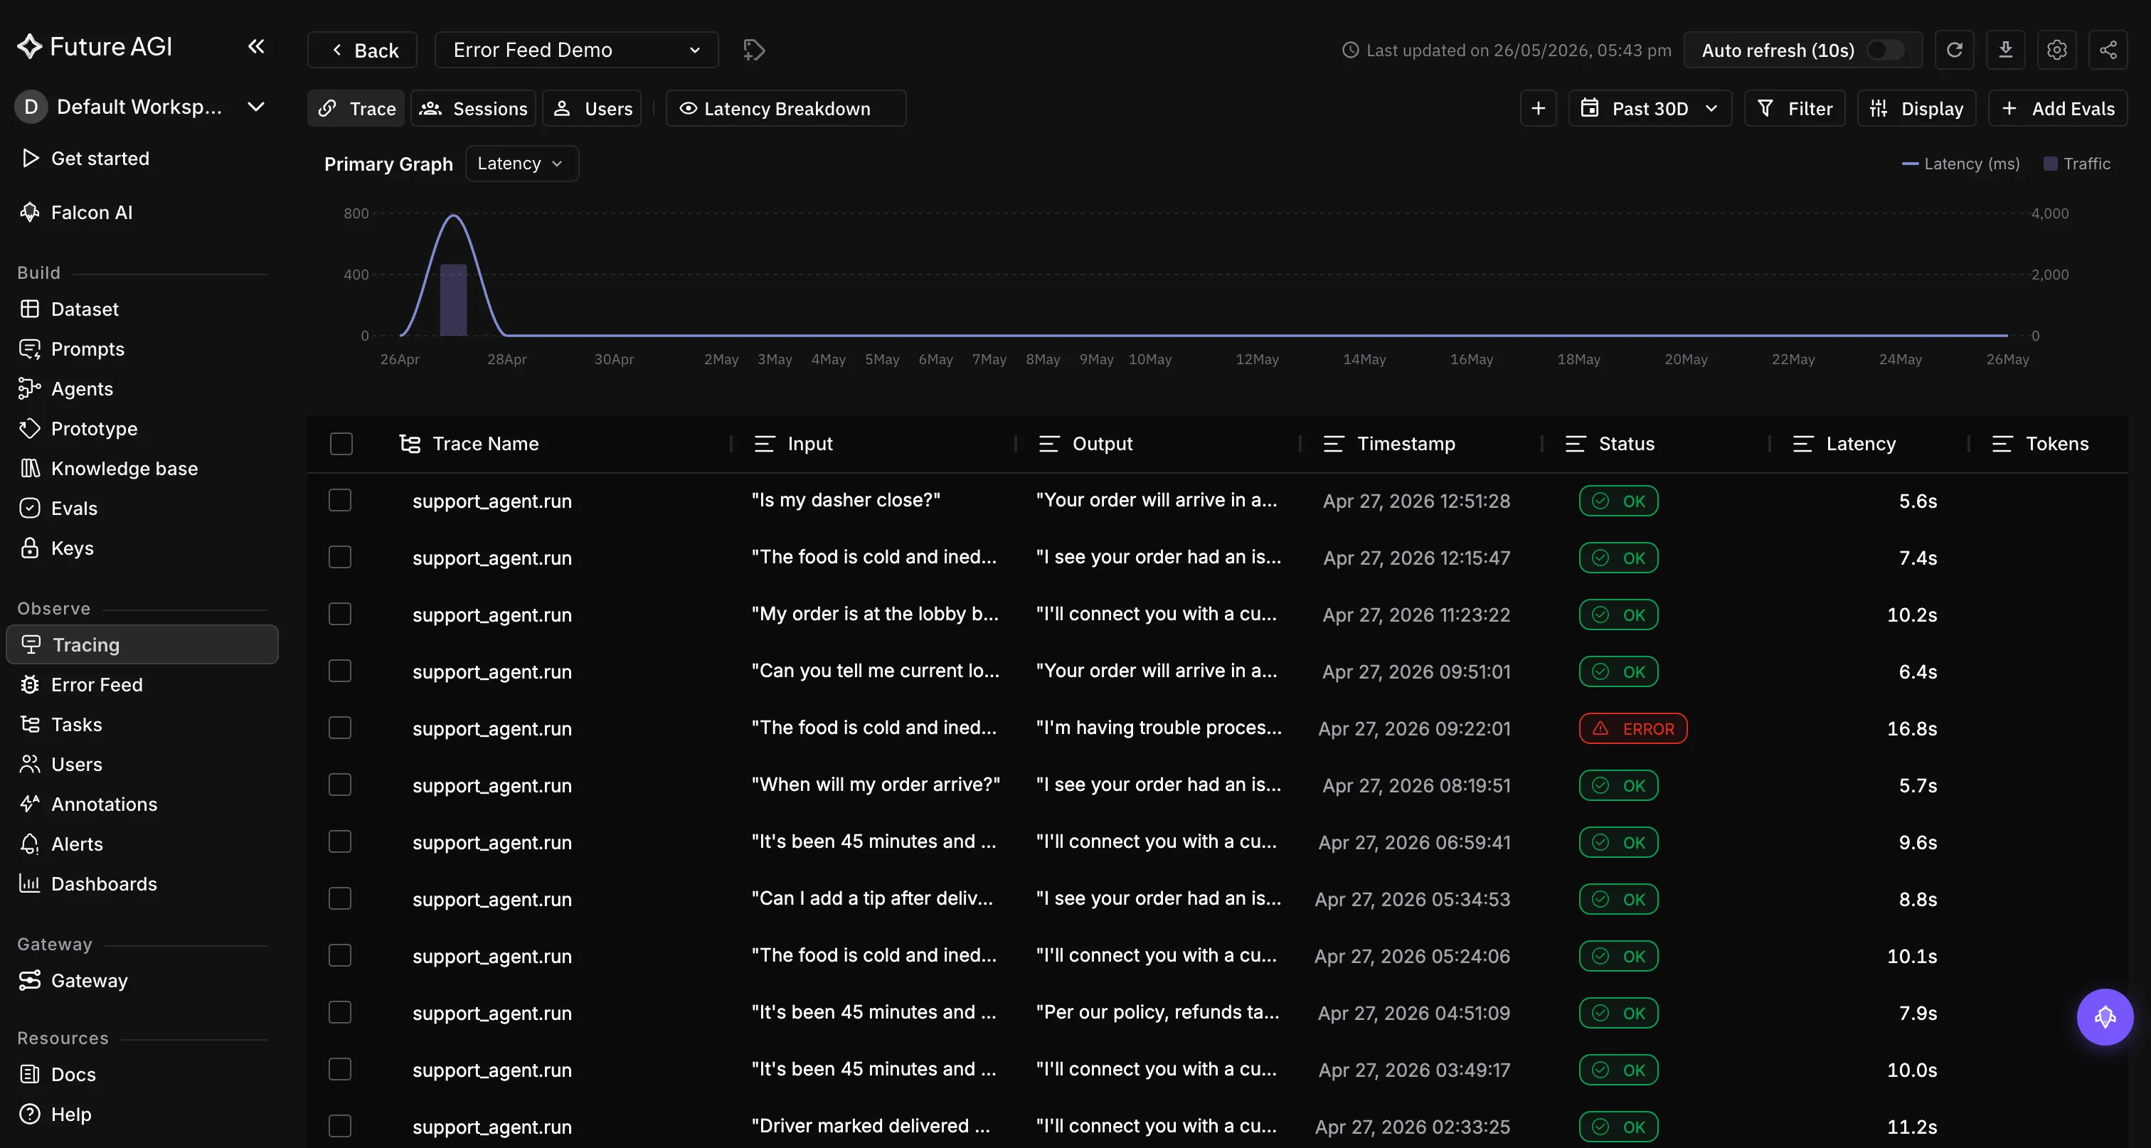The height and width of the screenshot is (1148, 2151).
Task: Check the row with the ERROR status
Action: (340, 729)
